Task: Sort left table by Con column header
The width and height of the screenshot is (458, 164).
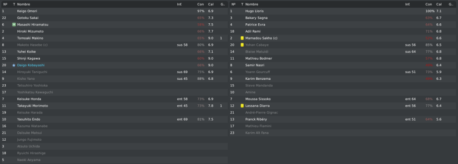Action: [201, 4]
